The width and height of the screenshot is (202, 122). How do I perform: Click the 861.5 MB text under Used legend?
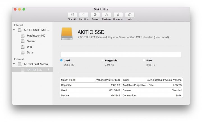click(69, 65)
